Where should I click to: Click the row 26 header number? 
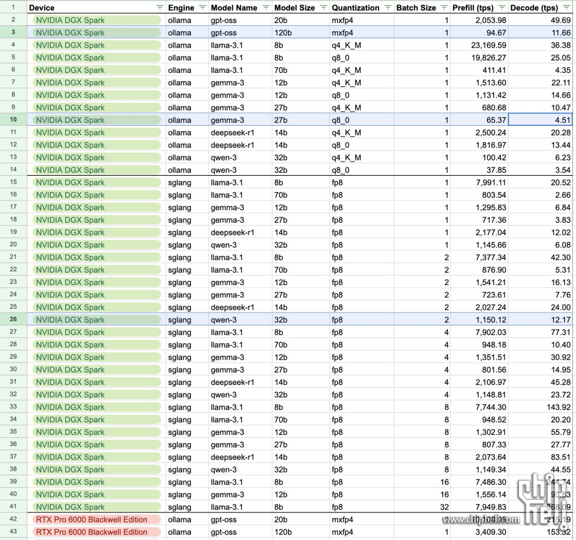pyautogui.click(x=13, y=320)
